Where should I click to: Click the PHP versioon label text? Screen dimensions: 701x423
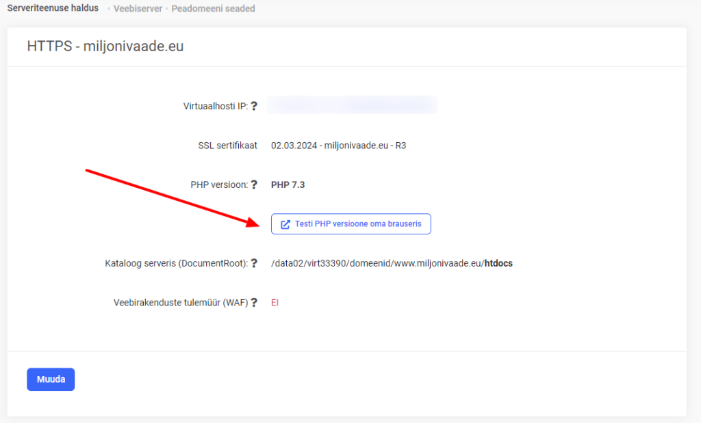click(219, 185)
